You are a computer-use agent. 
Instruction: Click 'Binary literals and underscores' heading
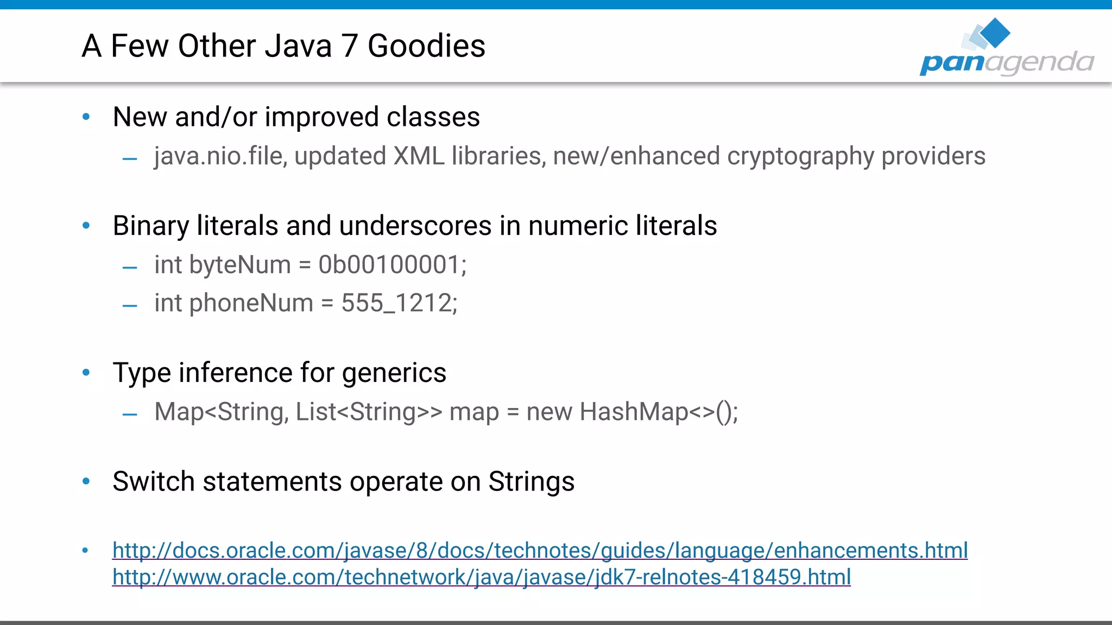point(414,226)
